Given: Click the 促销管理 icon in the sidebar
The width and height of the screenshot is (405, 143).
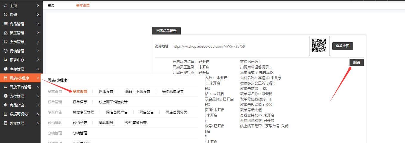Looking at the screenshot, I should 5,51.
